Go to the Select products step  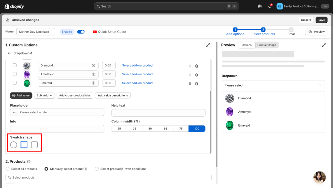(x=263, y=31)
